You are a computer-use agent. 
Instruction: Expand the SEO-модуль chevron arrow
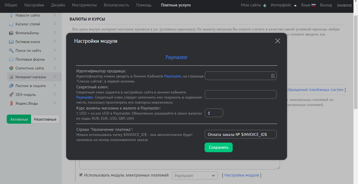click(x=55, y=94)
